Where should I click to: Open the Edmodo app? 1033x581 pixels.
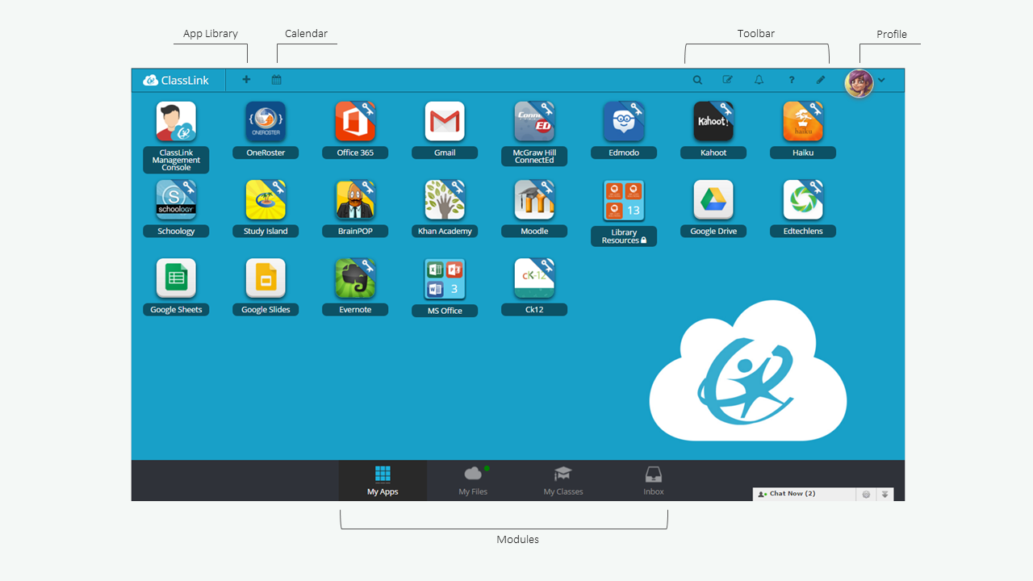pos(624,121)
